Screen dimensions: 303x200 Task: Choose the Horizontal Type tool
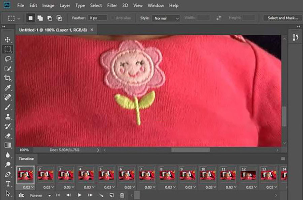(7, 184)
